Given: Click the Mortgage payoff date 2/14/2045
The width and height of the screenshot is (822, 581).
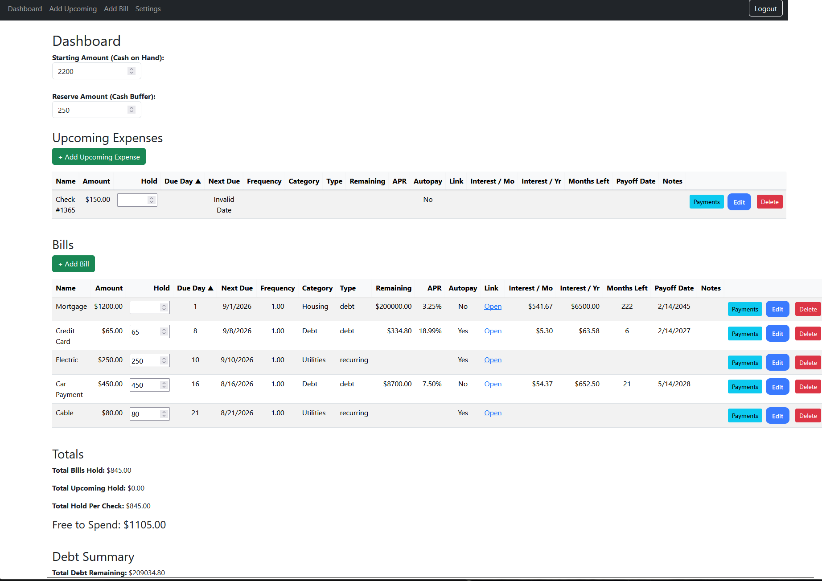Looking at the screenshot, I should [674, 307].
